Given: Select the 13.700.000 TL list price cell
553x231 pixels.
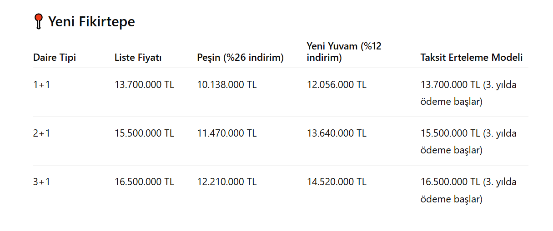Looking at the screenshot, I should (144, 84).
